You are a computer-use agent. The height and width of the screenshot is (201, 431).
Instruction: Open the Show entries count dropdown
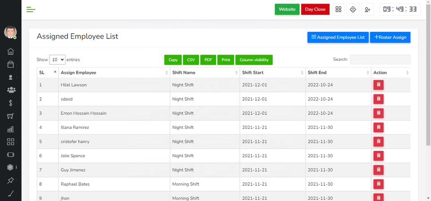(57, 60)
